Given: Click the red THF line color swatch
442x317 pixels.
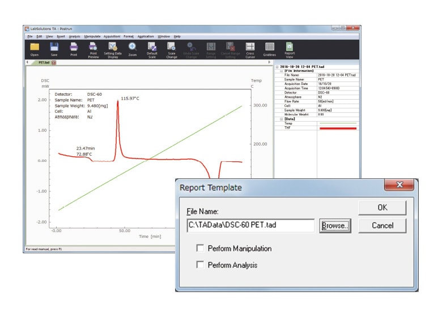Looking at the screenshot, I should tap(338, 128).
